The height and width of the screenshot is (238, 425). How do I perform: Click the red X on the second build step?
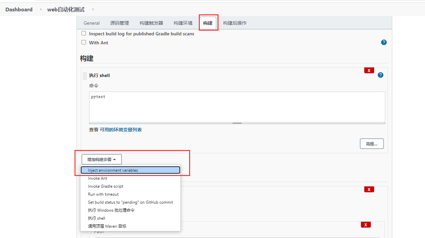click(x=369, y=189)
